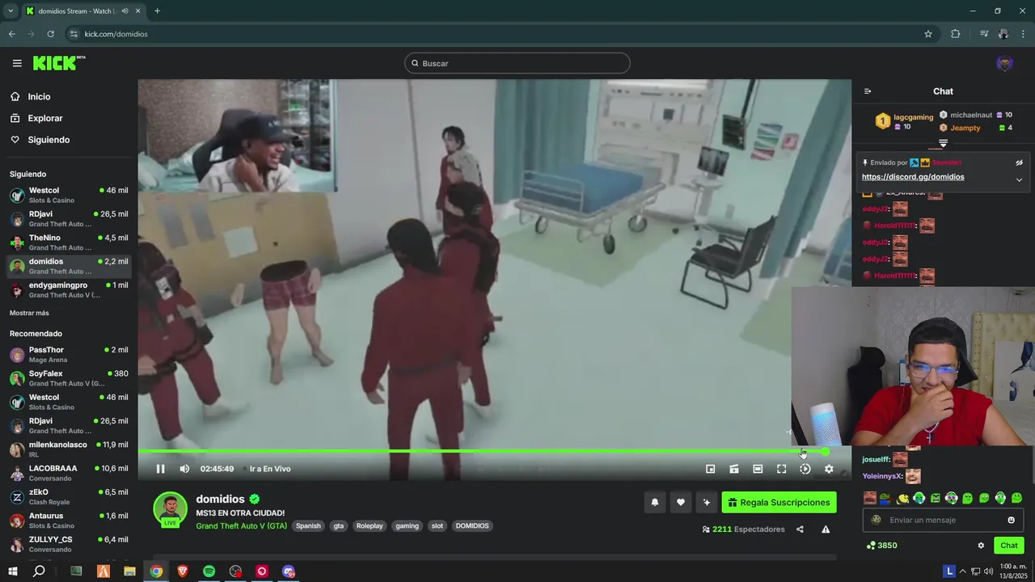Open milenkanolasco recommended channel
1035x582 pixels.
[68, 449]
